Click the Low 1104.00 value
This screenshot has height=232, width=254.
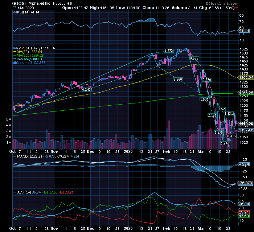click(x=128, y=8)
